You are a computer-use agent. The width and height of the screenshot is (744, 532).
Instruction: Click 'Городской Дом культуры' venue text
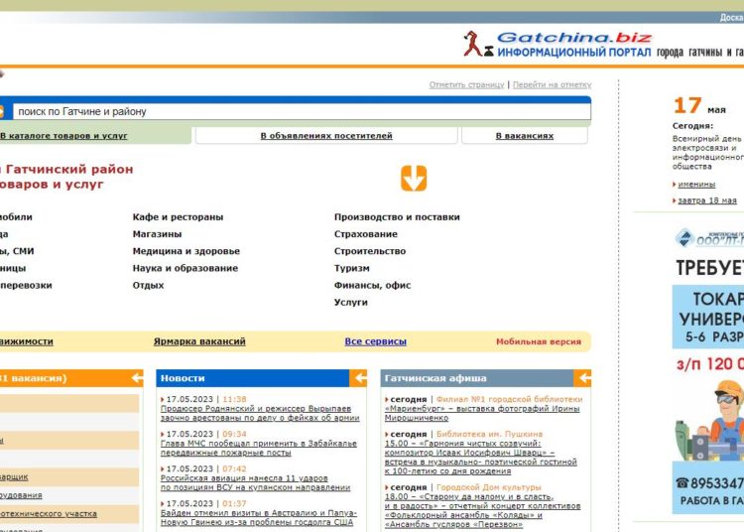(x=489, y=487)
